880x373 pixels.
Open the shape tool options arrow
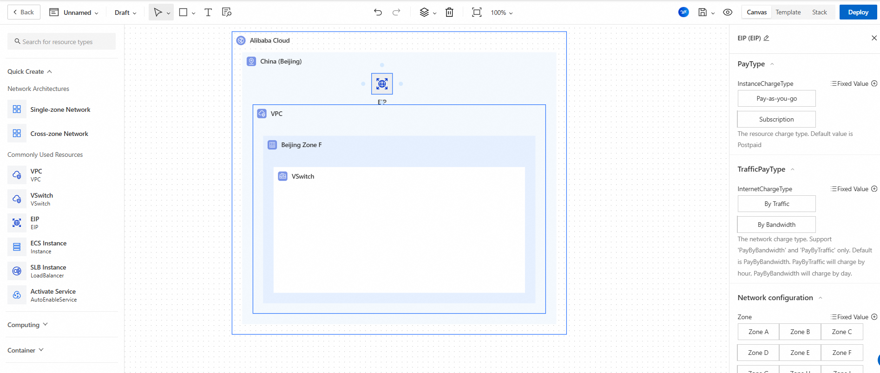point(193,13)
